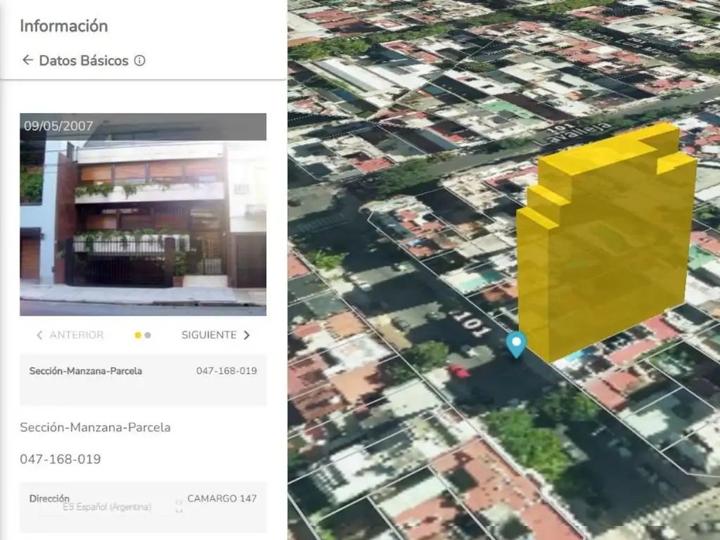The width and height of the screenshot is (720, 540).
Task: Go to the SIGUIENTE photo
Action: coord(209,335)
